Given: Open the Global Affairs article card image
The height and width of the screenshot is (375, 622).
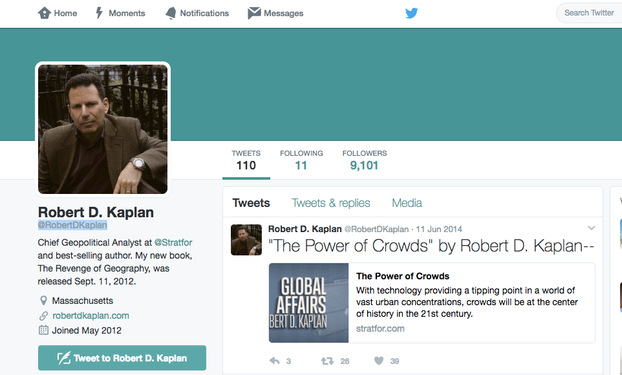Looking at the screenshot, I should (x=308, y=303).
